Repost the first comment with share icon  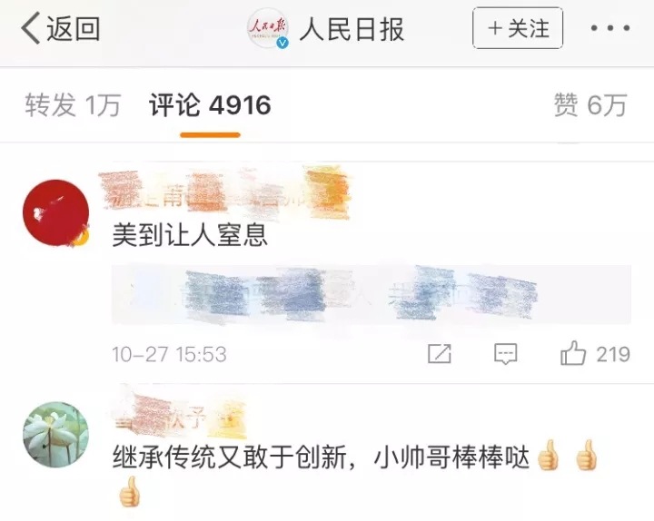[x=440, y=354]
